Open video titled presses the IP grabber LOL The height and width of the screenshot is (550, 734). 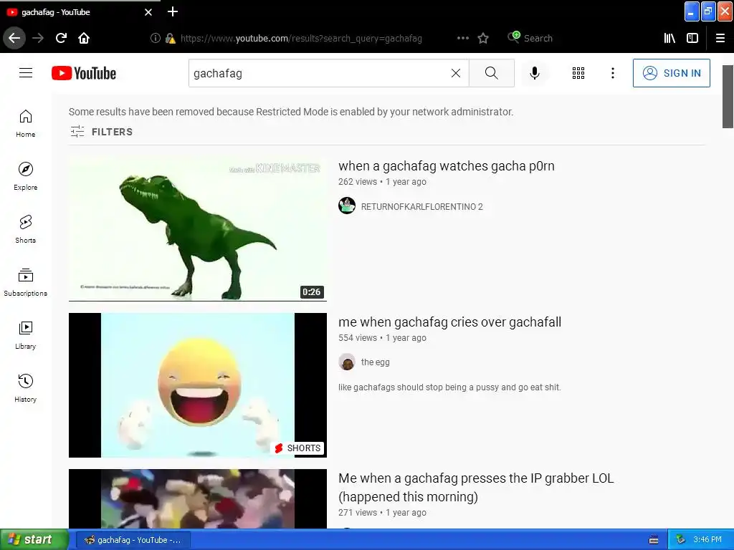pyautogui.click(x=476, y=487)
